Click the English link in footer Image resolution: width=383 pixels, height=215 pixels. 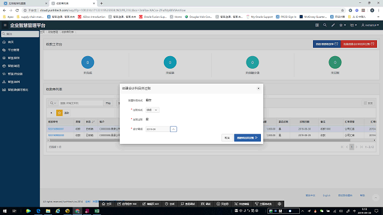[326, 195]
